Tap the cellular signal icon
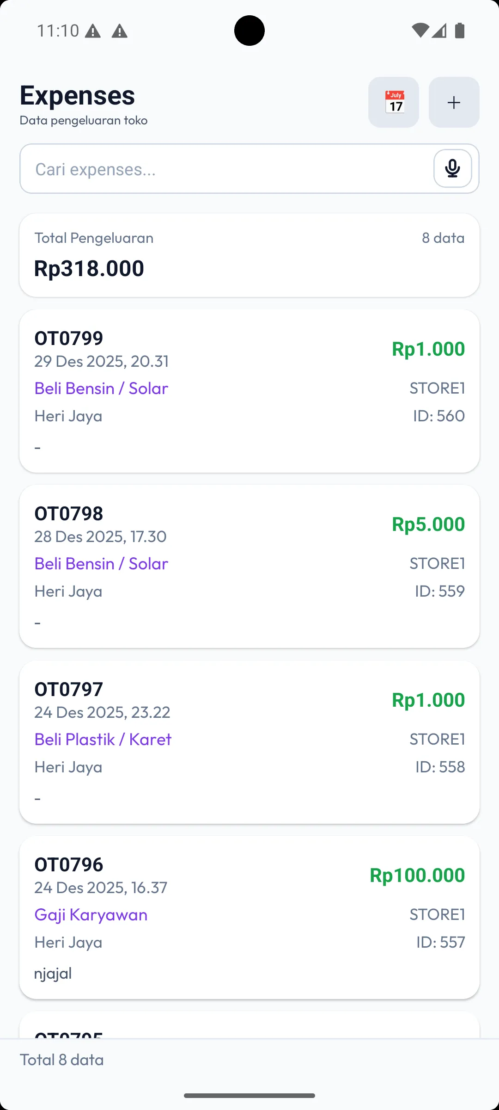Screen dimensions: 499x1110 [439, 31]
